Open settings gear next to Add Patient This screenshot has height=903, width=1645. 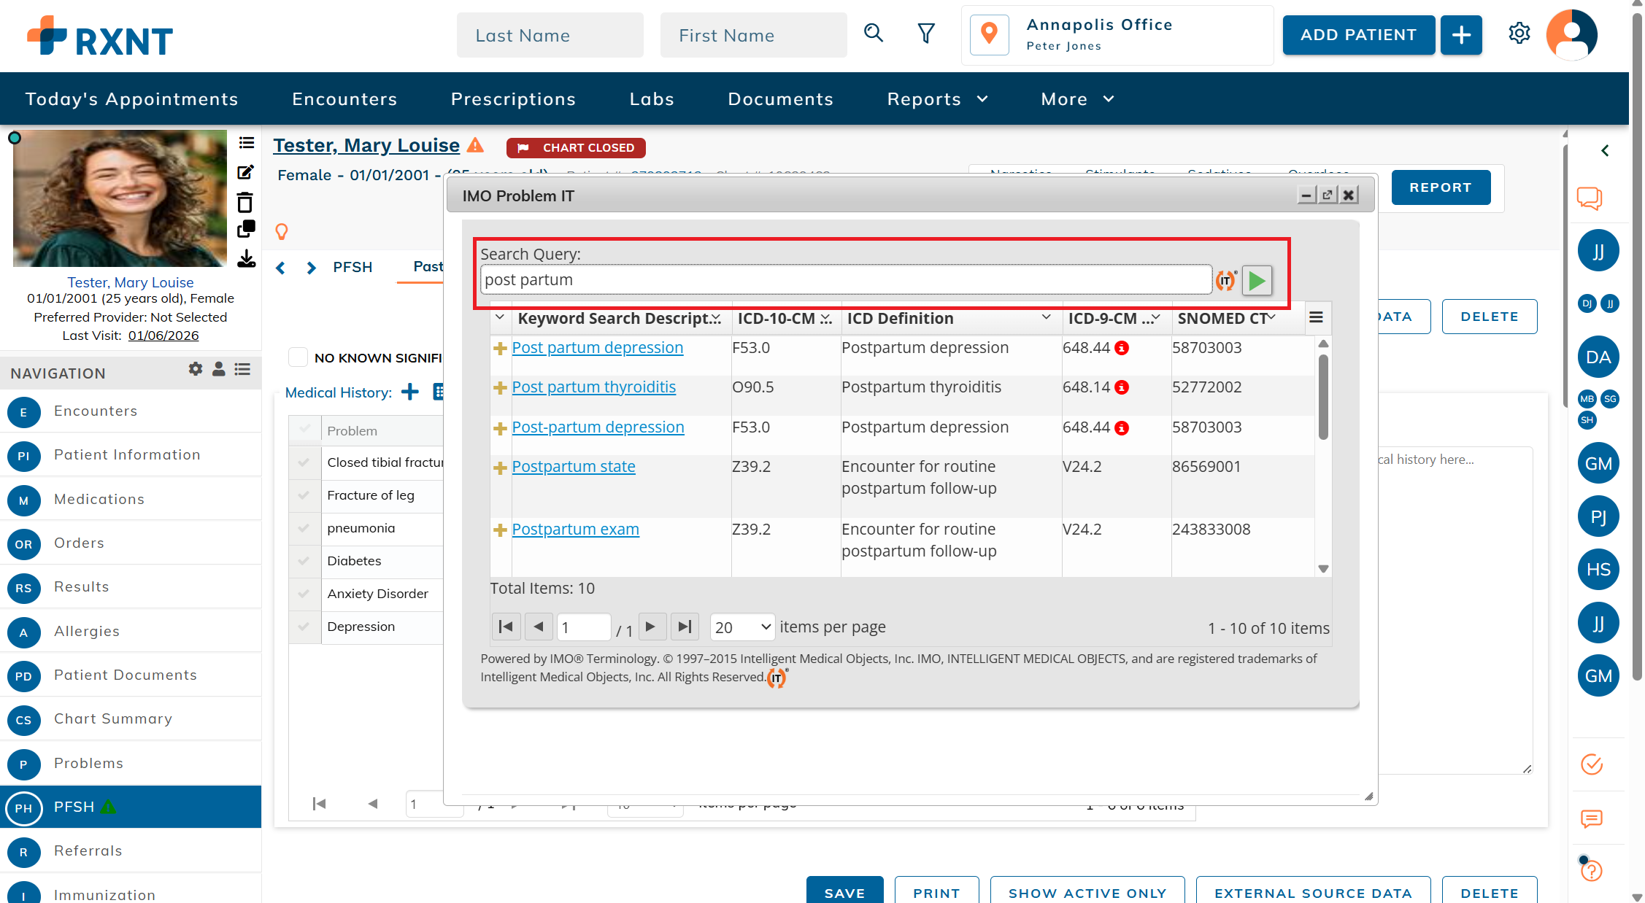click(x=1519, y=34)
